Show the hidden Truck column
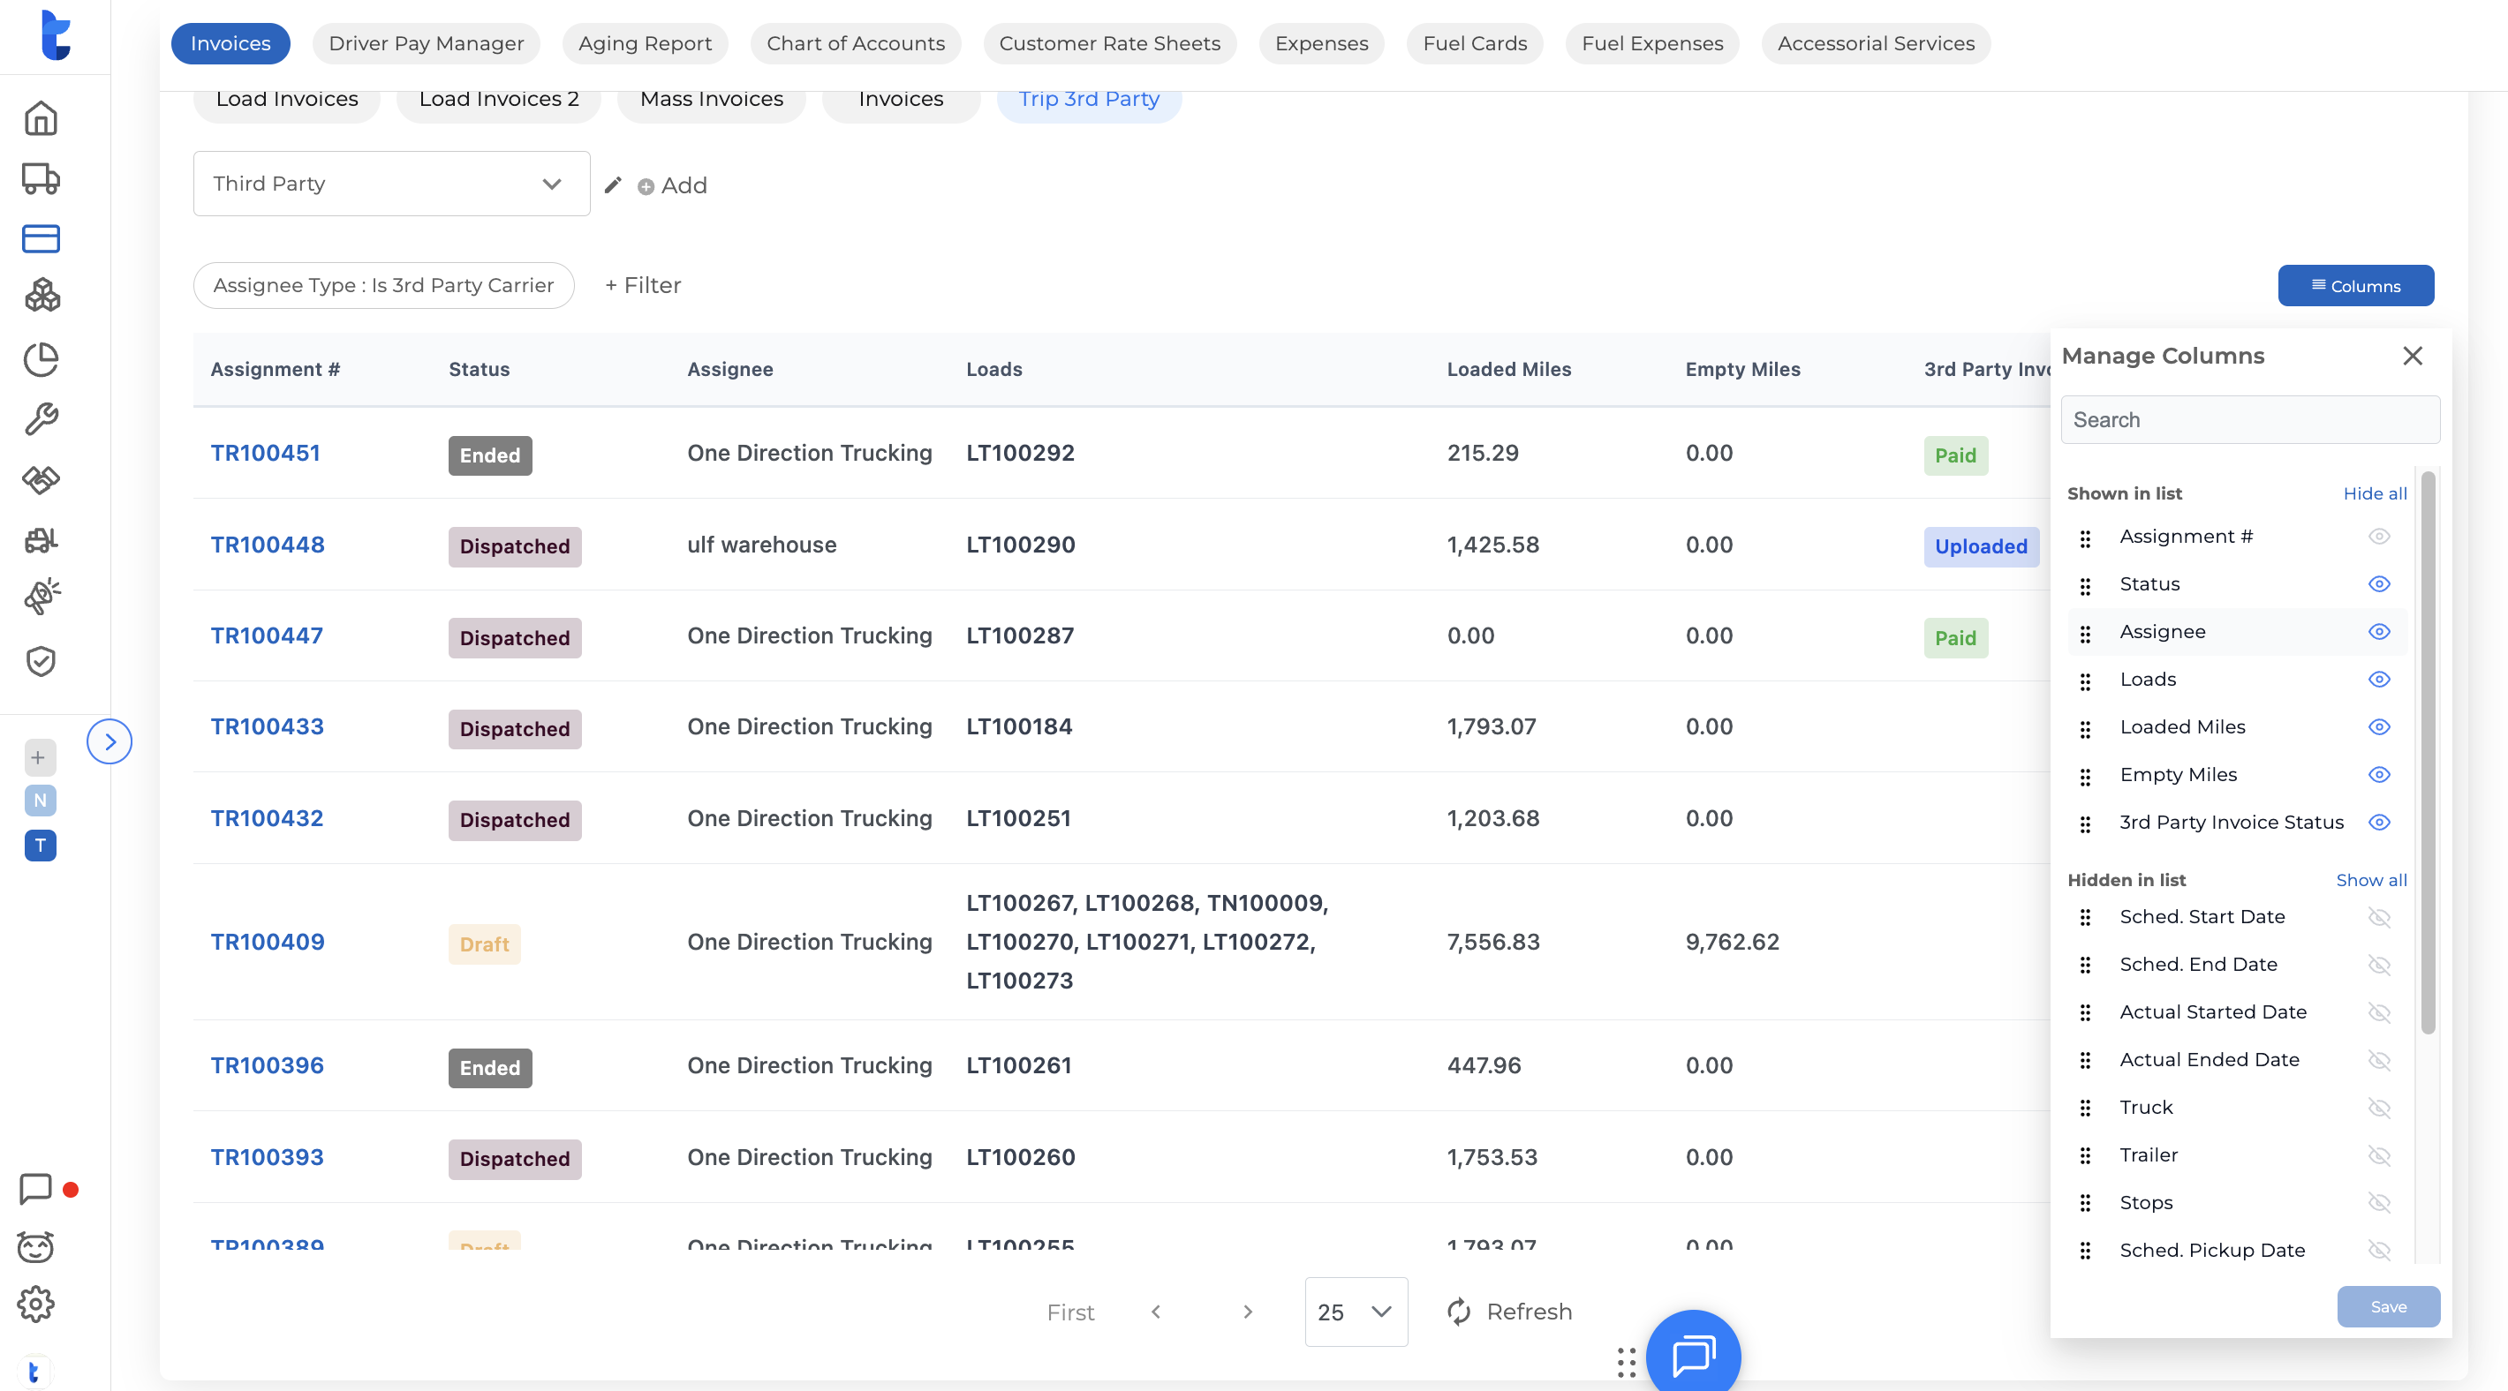 pyautogui.click(x=2378, y=1108)
